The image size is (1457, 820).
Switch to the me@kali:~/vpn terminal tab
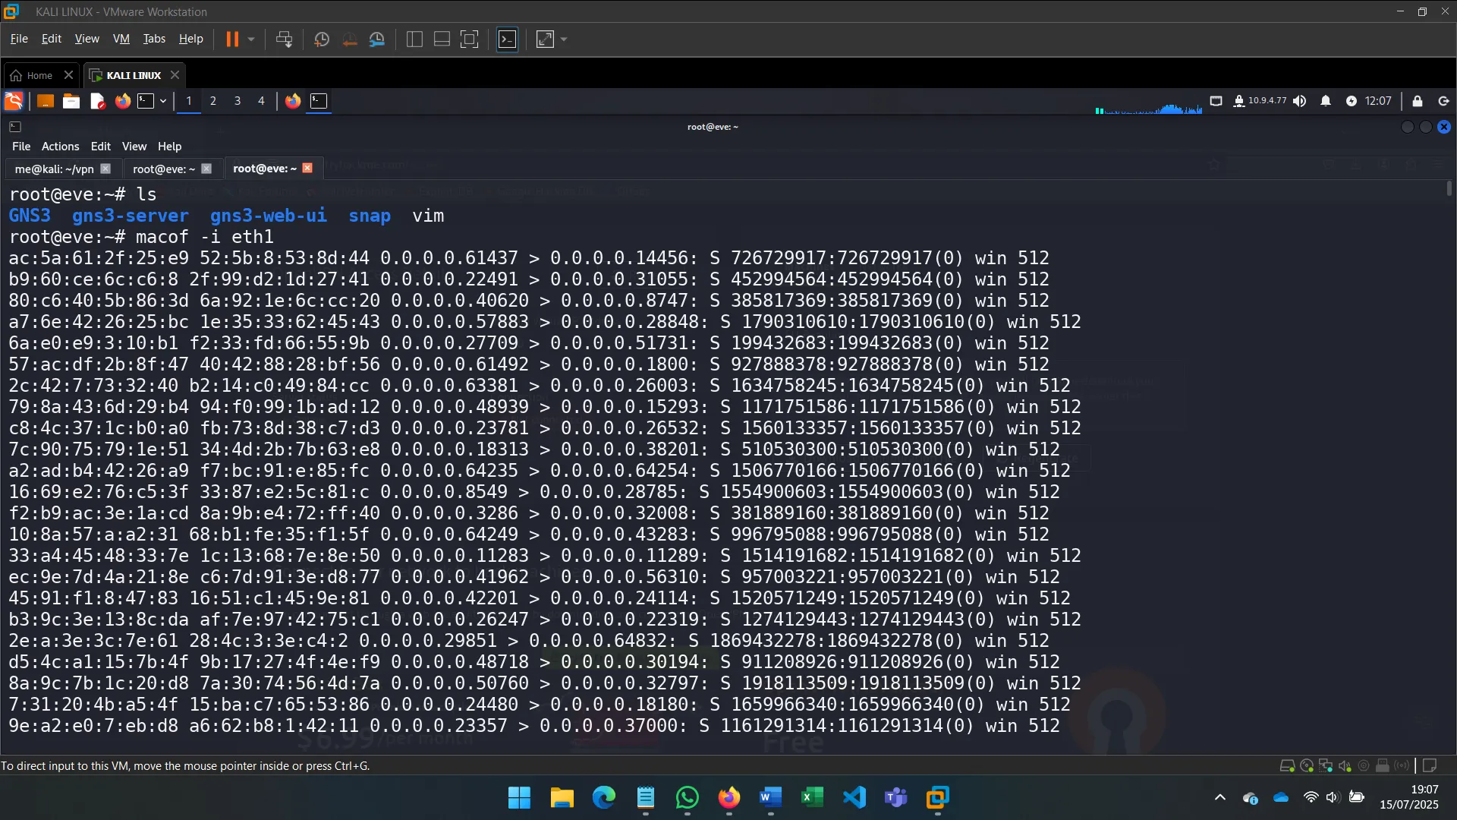click(x=53, y=169)
